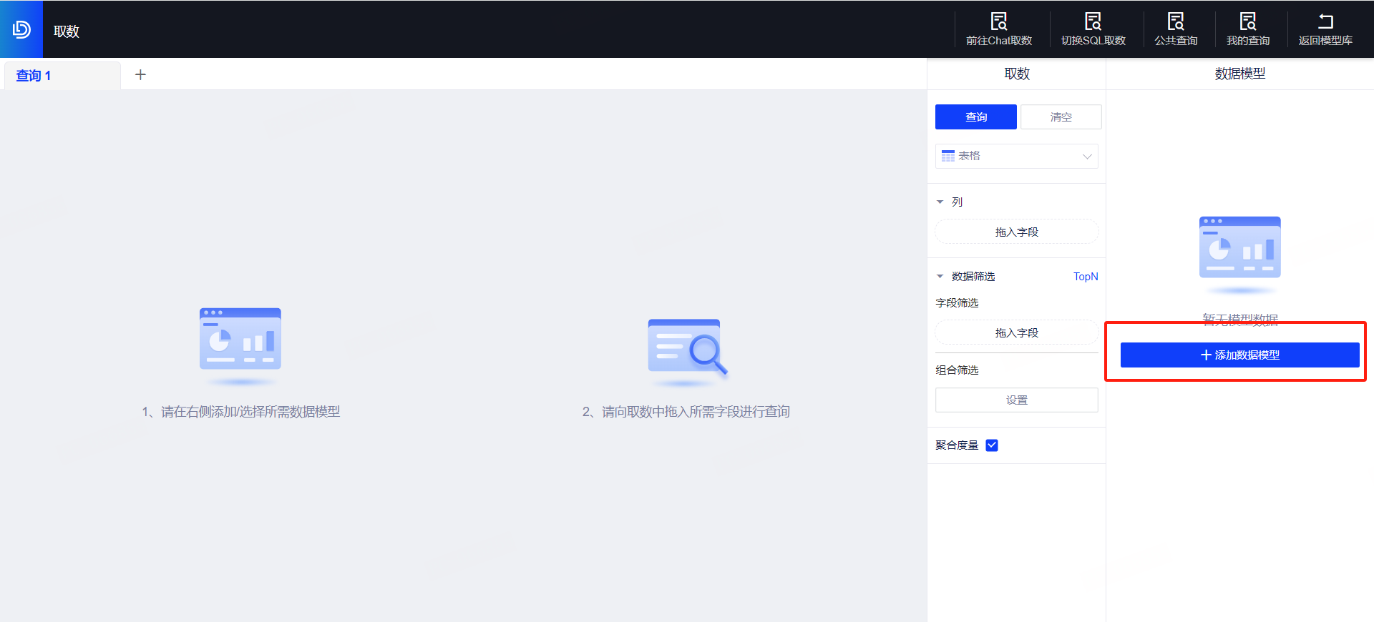Open 我的查询 my queries icon
Image resolution: width=1374 pixels, height=622 pixels.
click(1247, 21)
